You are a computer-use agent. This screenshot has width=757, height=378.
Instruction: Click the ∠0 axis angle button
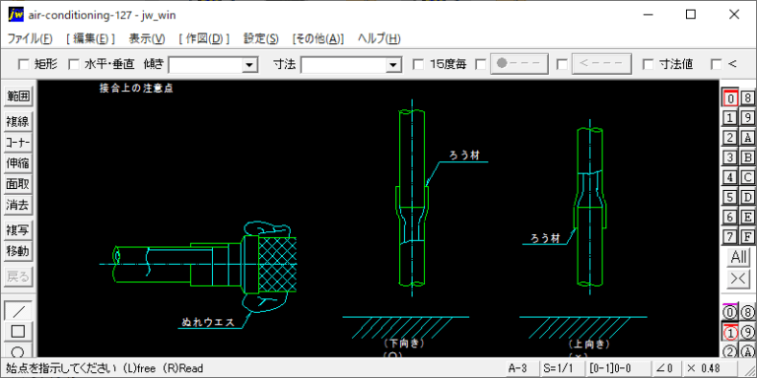click(x=666, y=368)
